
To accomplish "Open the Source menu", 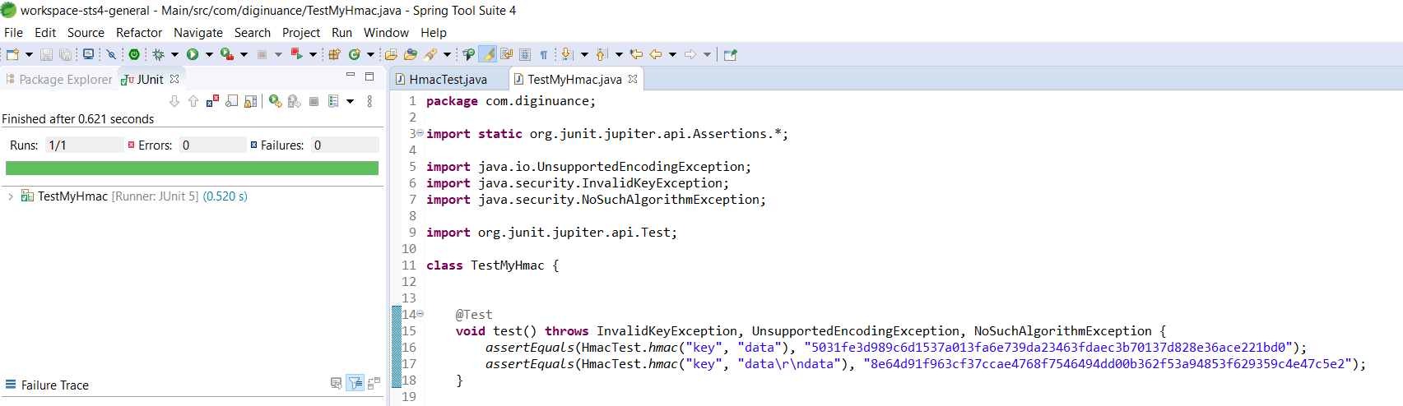I will click(86, 33).
